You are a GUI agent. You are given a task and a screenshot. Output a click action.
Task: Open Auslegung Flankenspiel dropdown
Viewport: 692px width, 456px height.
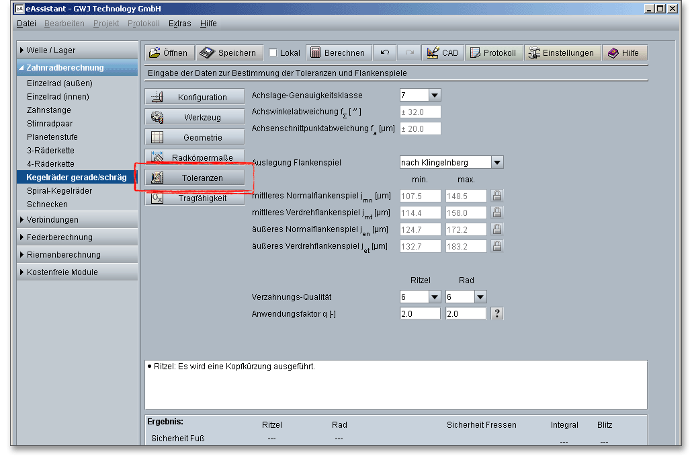[496, 162]
